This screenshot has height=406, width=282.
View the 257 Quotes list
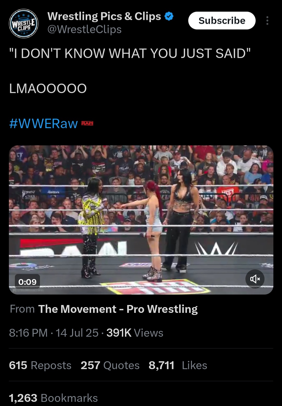pos(110,365)
